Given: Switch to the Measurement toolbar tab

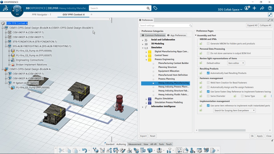Looking at the screenshot, I should point(135,144).
